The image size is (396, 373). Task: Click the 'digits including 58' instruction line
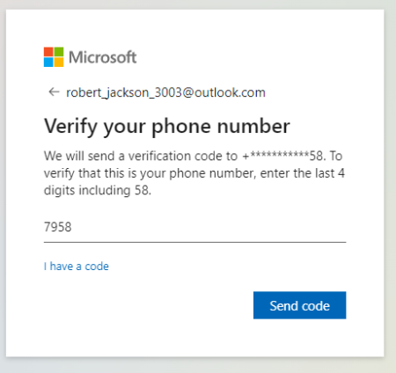[98, 190]
